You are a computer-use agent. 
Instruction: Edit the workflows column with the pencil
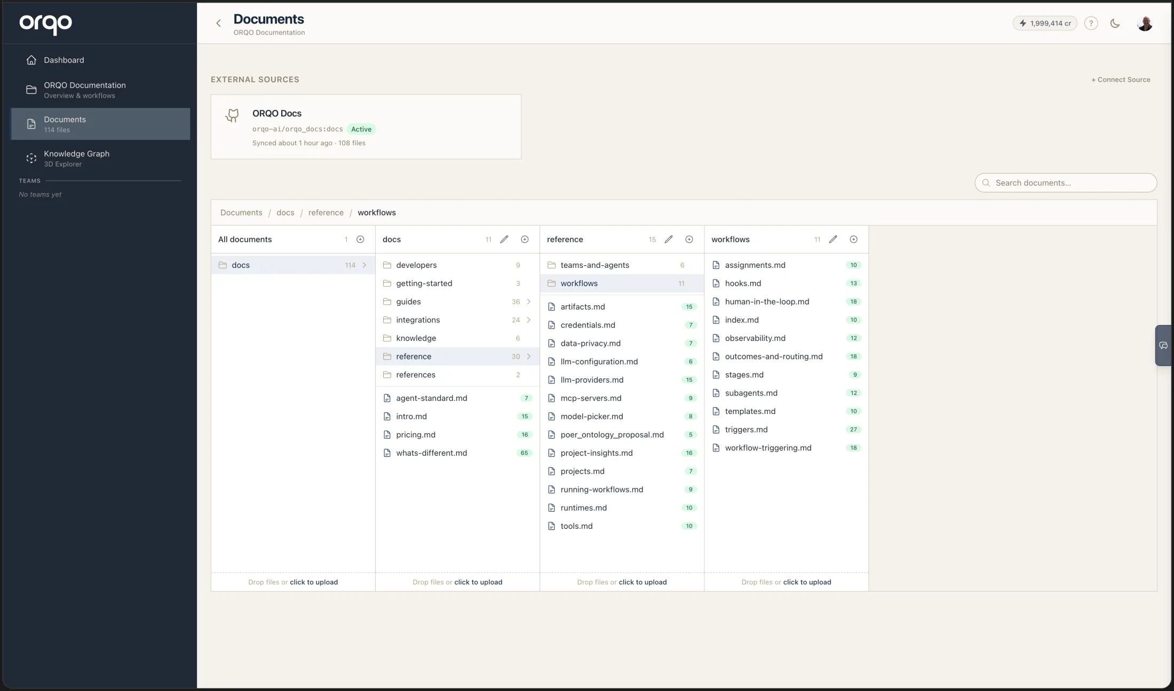coord(833,240)
